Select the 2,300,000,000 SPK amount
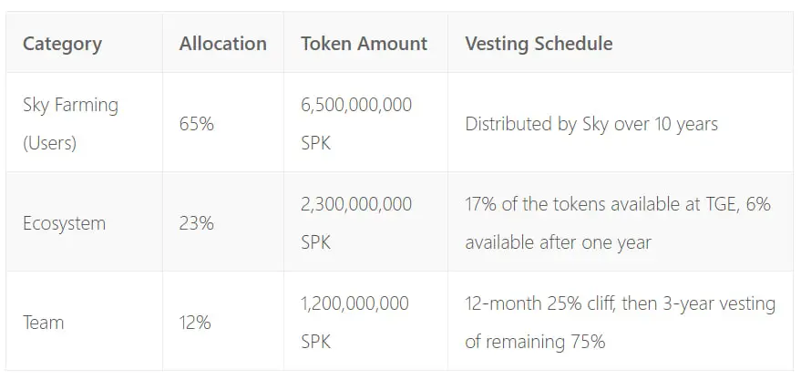Screen dimensions: 801x380 click(x=356, y=223)
